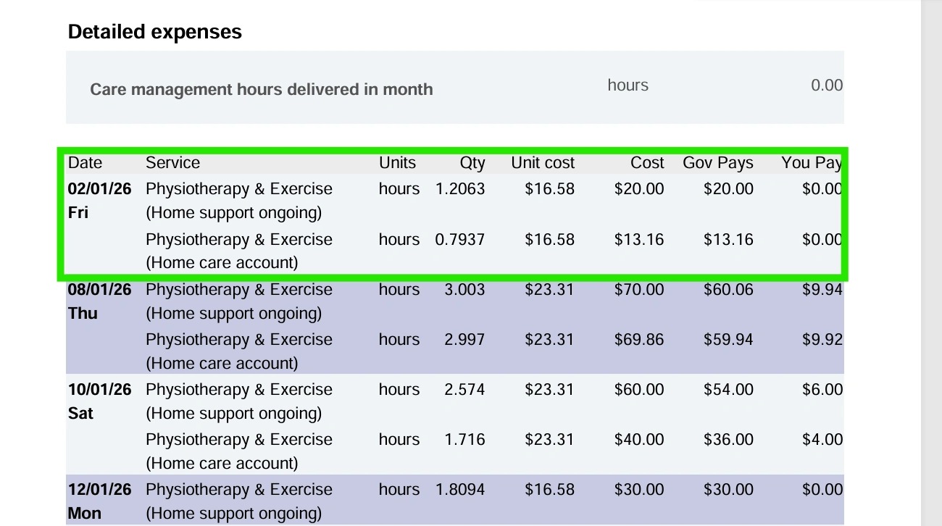Select the $9.94 You Pay amount
The height and width of the screenshot is (526, 942).
[x=822, y=290]
